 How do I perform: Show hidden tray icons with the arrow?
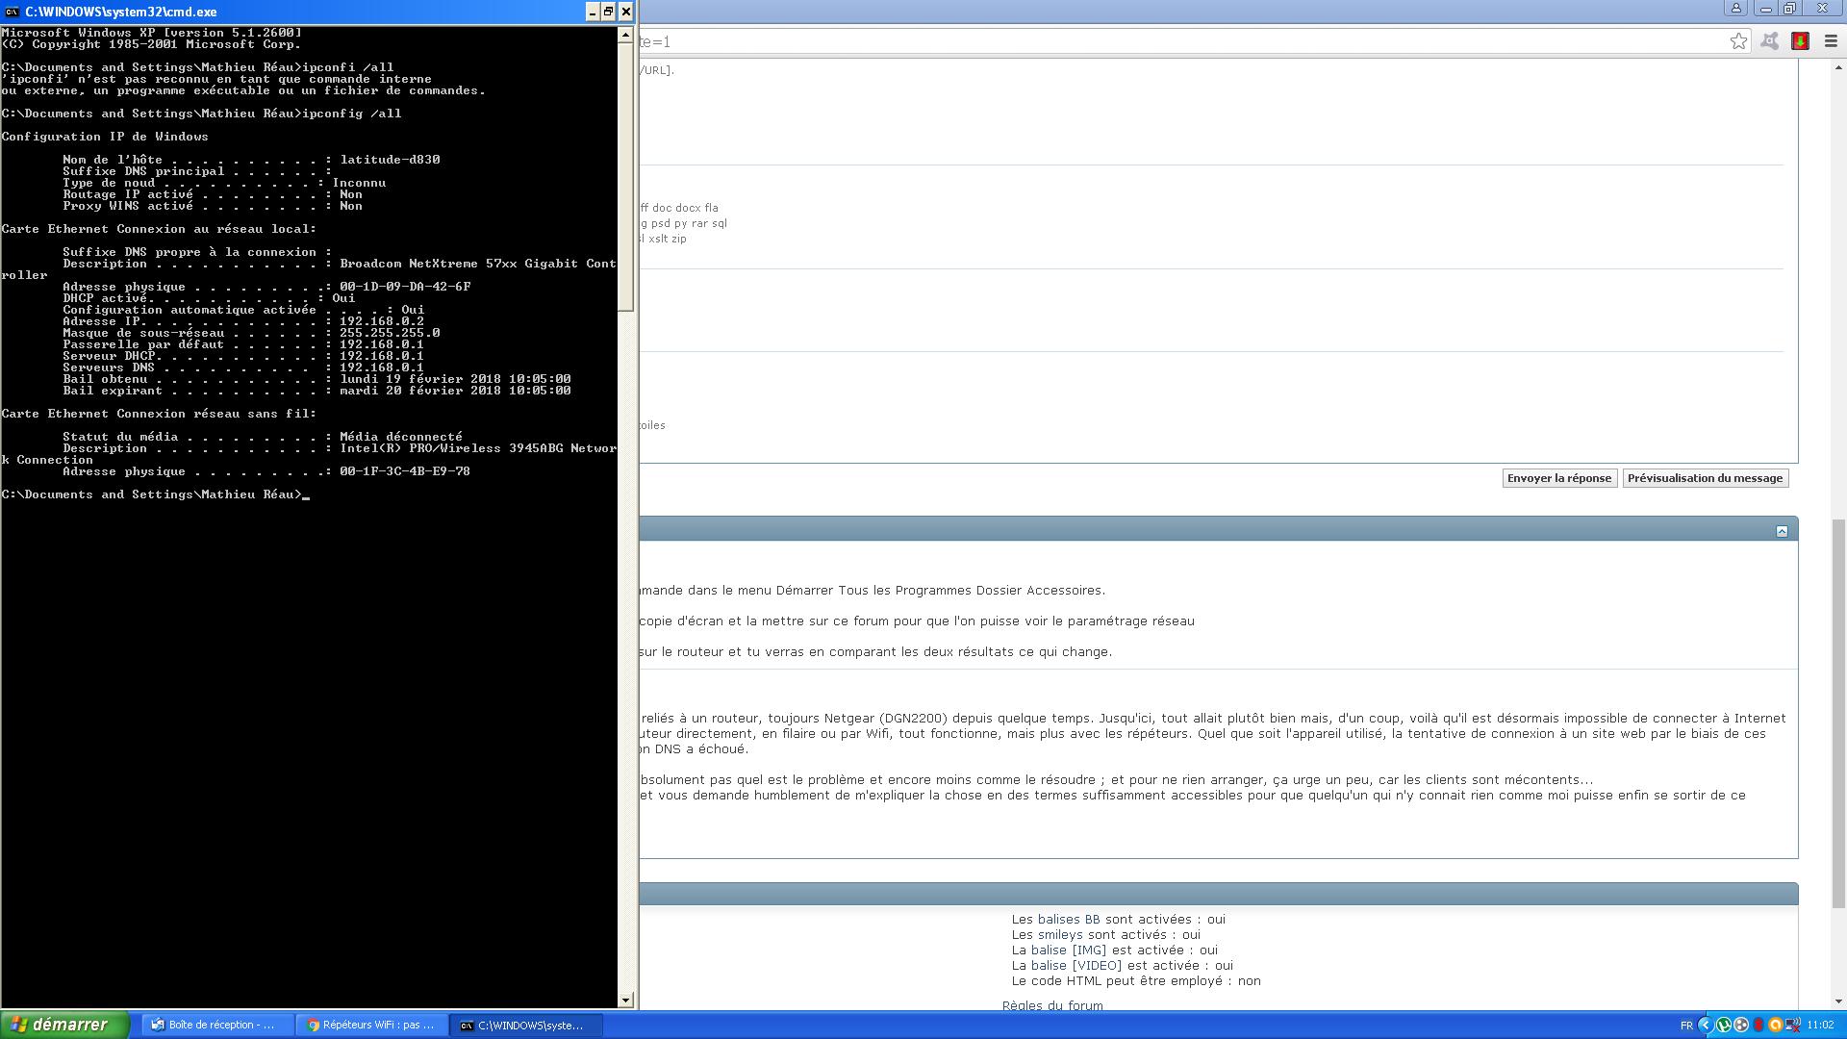pyautogui.click(x=1706, y=1025)
